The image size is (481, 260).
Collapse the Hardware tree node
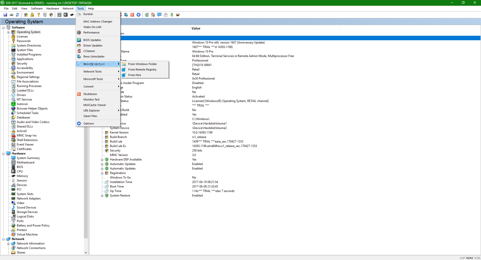point(4,153)
